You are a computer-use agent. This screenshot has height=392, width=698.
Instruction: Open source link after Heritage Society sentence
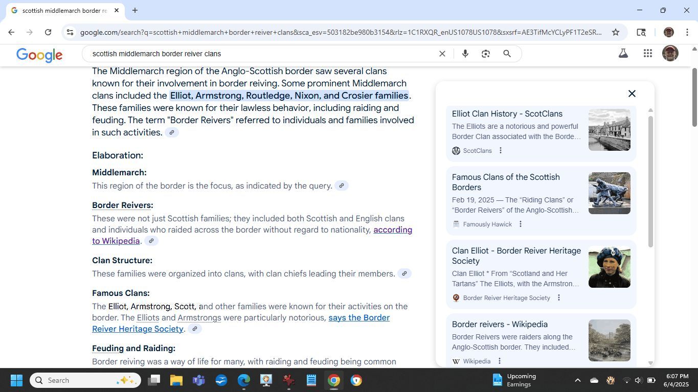[194, 329]
